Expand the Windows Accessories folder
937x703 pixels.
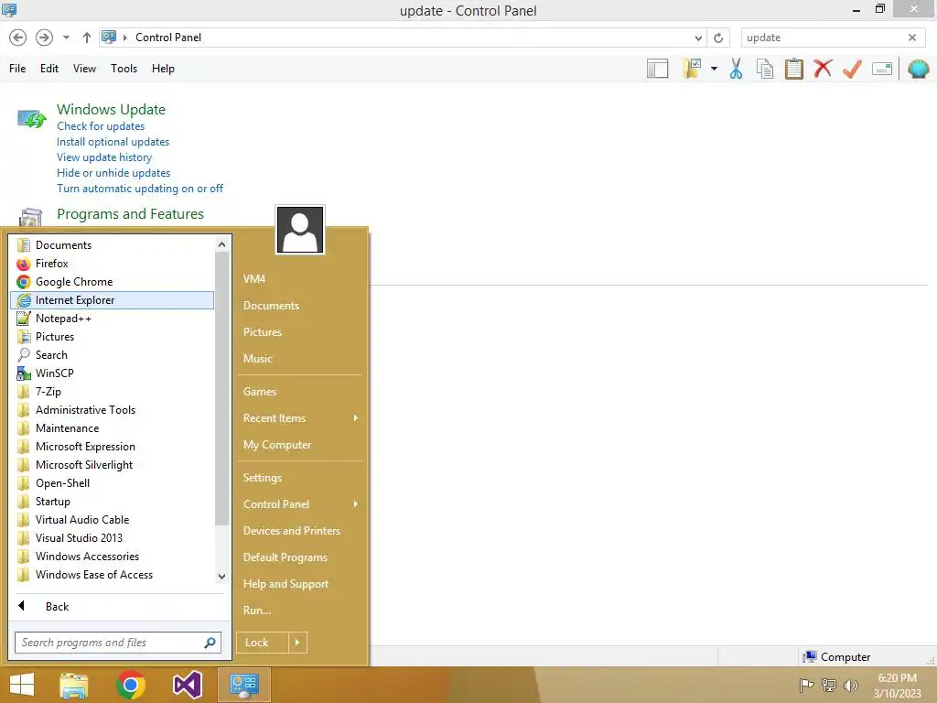pos(113,557)
